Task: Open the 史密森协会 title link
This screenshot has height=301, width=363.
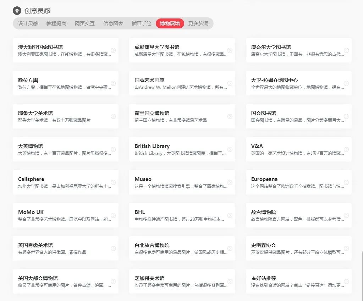Action: [263, 245]
